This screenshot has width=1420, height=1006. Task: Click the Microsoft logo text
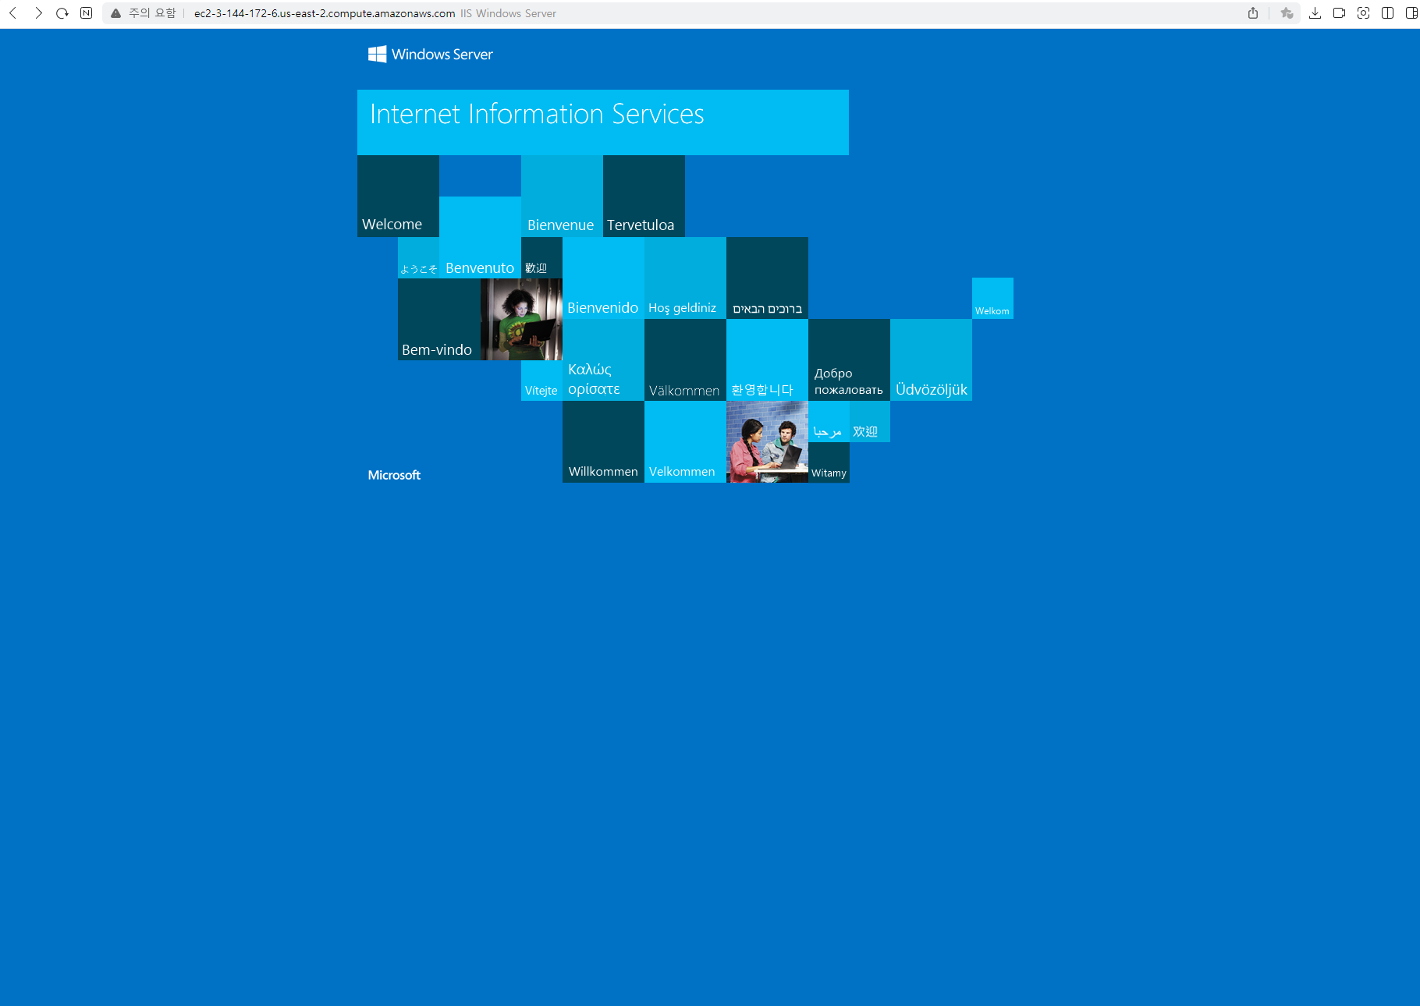click(394, 475)
